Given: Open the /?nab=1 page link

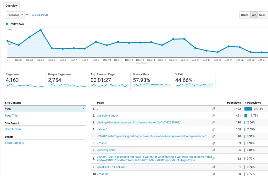Looking at the screenshot, I should click(x=102, y=143).
